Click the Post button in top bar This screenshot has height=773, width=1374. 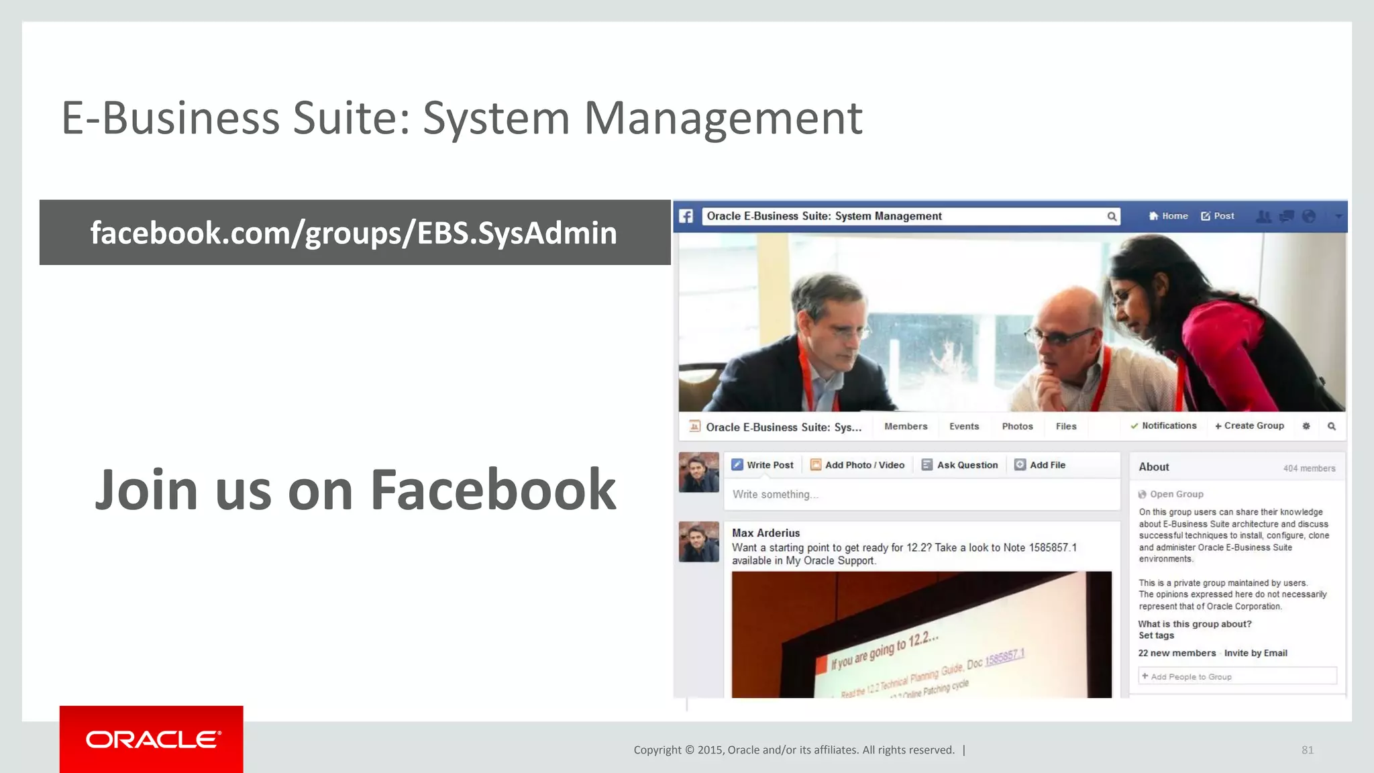[x=1218, y=216]
